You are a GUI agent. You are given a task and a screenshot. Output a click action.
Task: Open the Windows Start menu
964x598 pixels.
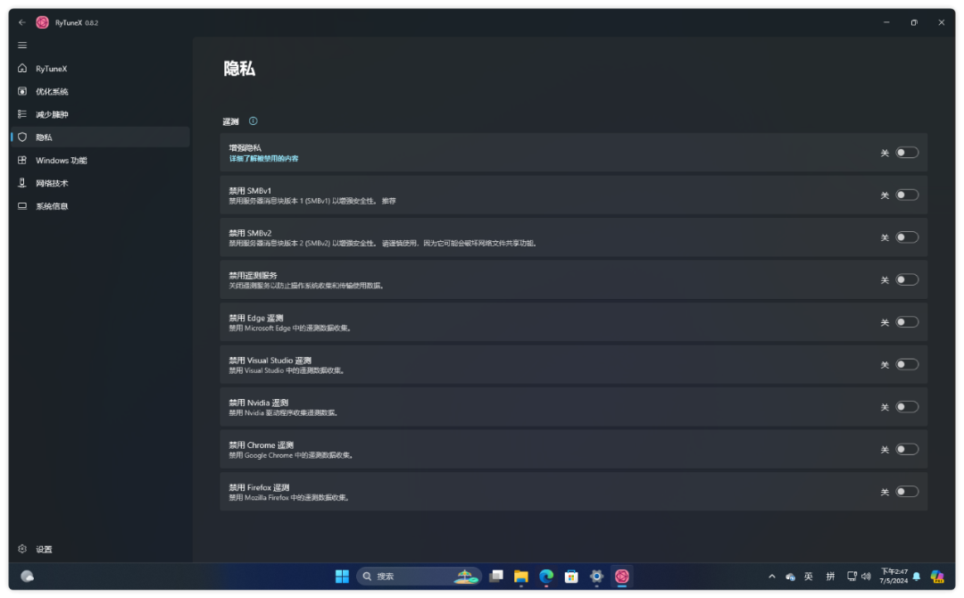coord(342,576)
